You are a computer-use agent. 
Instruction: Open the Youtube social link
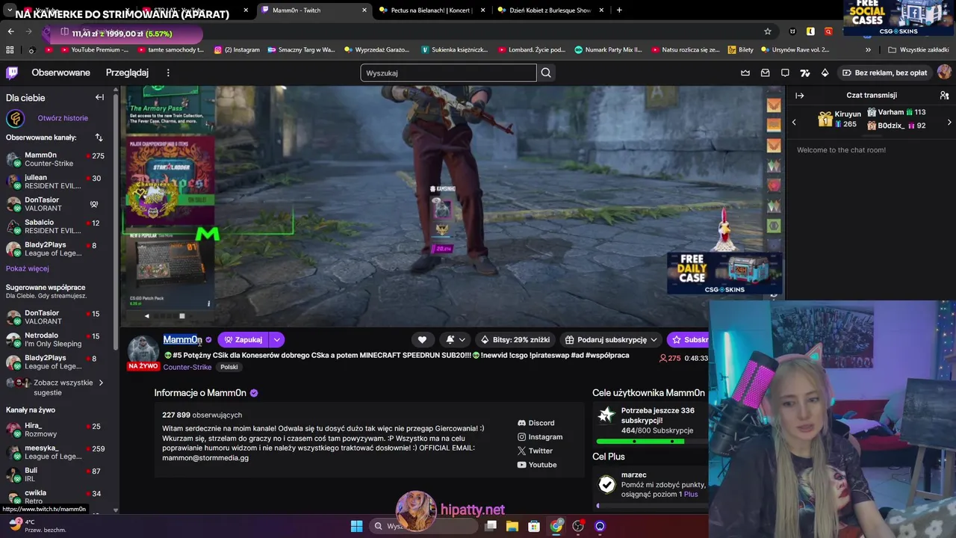coord(536,465)
